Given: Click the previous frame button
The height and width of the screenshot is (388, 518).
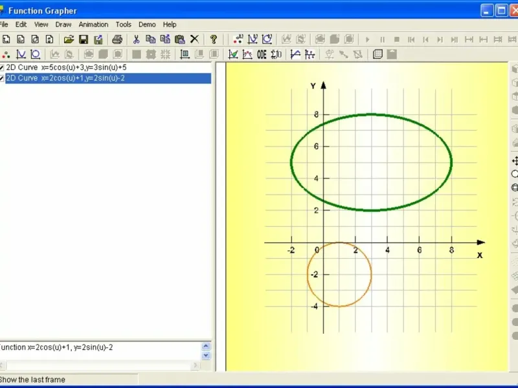Looking at the screenshot, I should 425,39.
